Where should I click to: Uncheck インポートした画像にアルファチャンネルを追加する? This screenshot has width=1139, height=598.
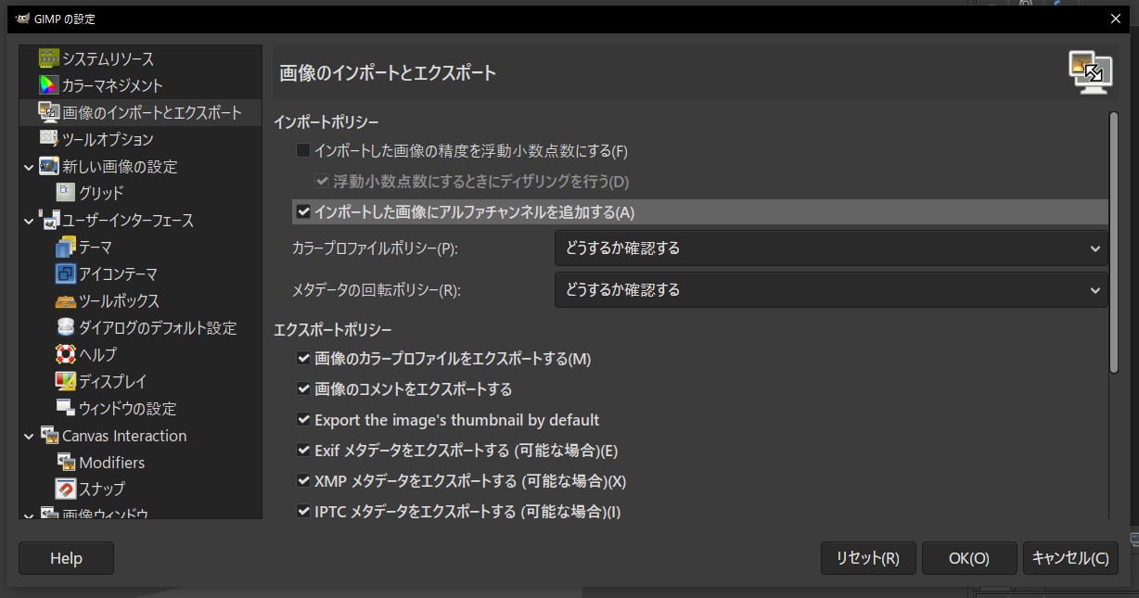tap(303, 211)
